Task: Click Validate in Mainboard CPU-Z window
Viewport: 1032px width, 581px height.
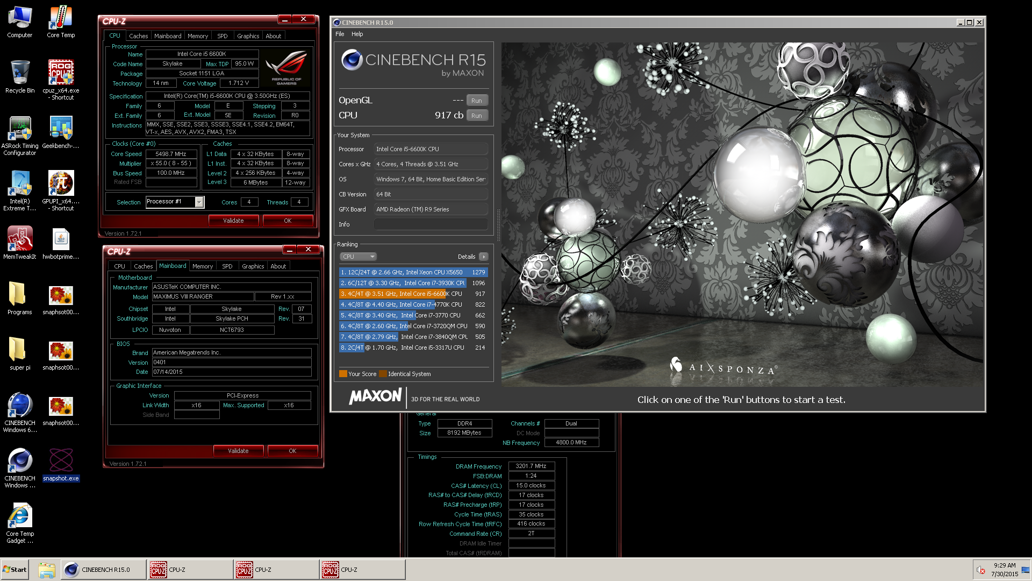Action: [x=238, y=451]
